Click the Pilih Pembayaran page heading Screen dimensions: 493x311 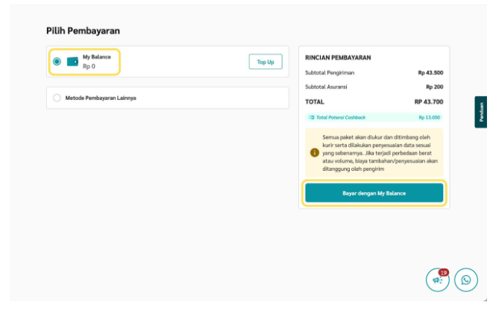coord(83,31)
